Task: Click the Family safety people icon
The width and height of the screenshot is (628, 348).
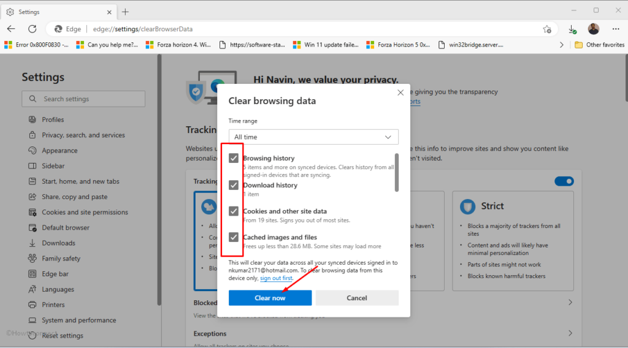Action: tap(32, 259)
